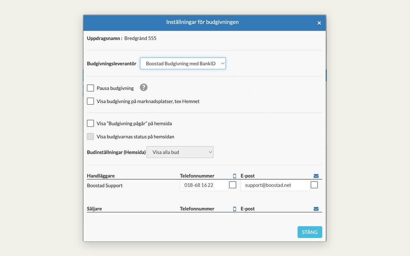Screen dimensions: 410x256
Task: Click Budgivningsleverantör label
Action: [x=112, y=64]
